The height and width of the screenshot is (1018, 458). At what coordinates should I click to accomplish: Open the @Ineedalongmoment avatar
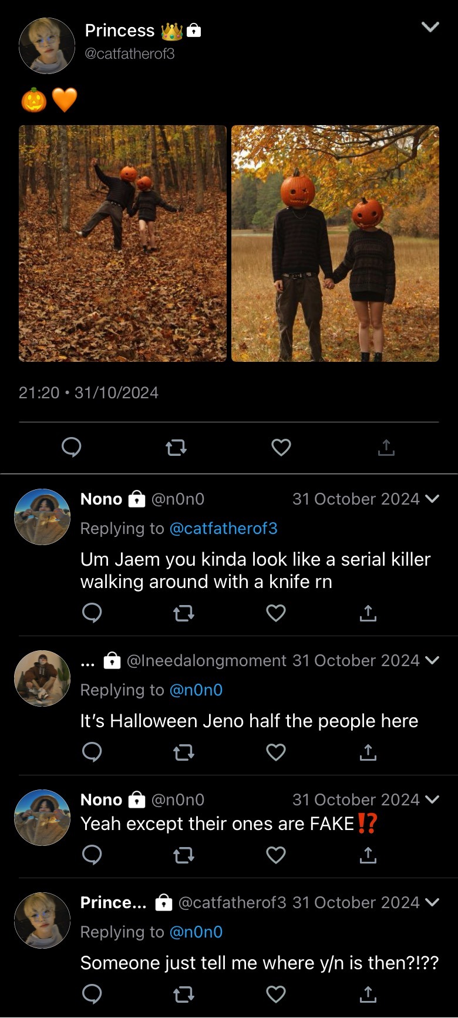[42, 678]
